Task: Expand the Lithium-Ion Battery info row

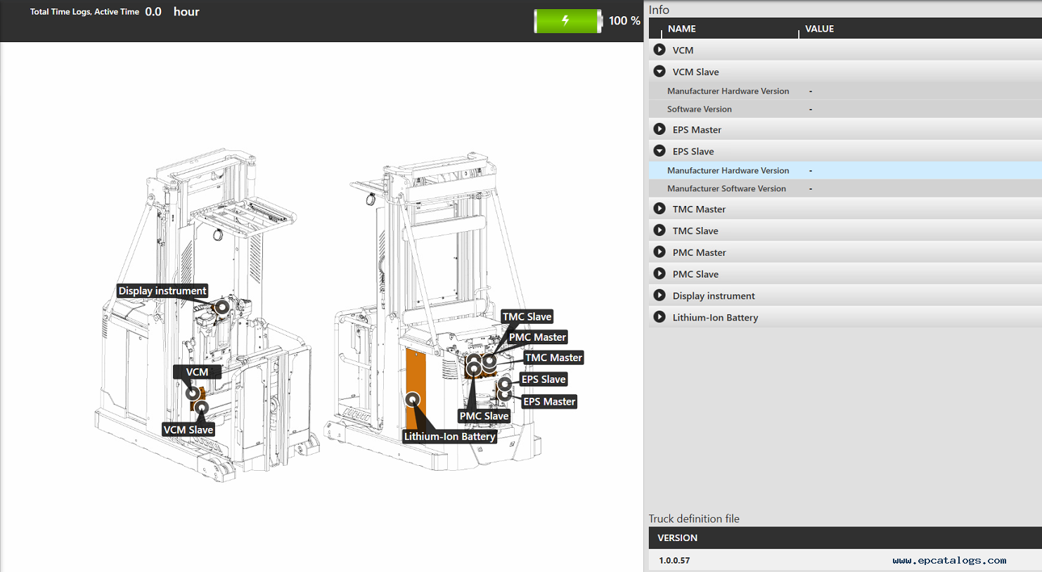Action: 660,317
